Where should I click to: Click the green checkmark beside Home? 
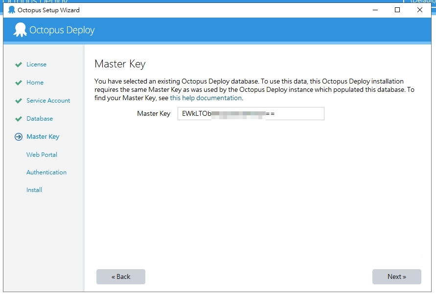tap(19, 83)
